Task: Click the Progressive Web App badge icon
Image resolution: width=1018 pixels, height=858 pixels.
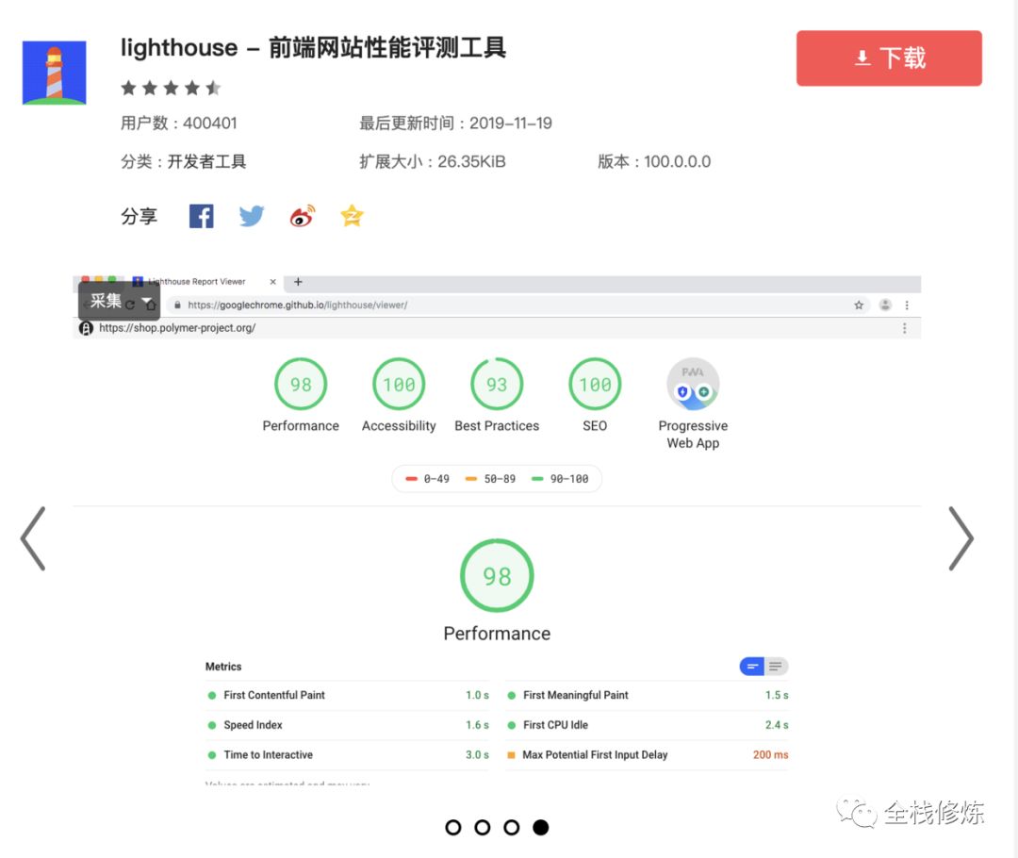Action: coord(693,384)
